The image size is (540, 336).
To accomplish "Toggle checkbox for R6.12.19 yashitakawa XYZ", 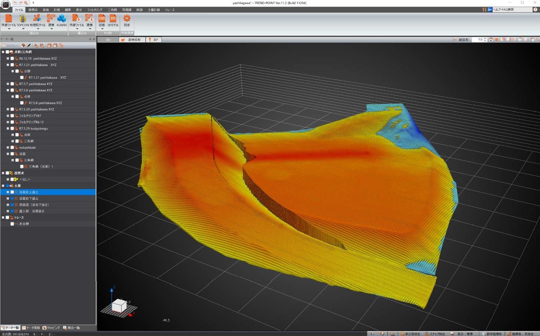I will click(x=12, y=59).
